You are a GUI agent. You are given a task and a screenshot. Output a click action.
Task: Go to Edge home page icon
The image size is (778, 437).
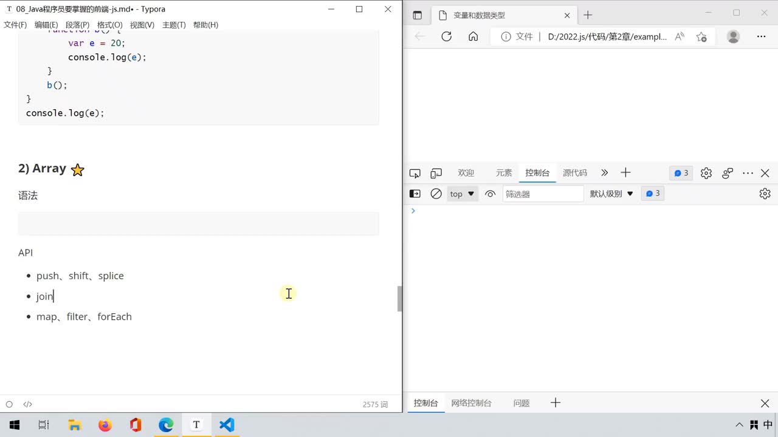click(x=473, y=36)
